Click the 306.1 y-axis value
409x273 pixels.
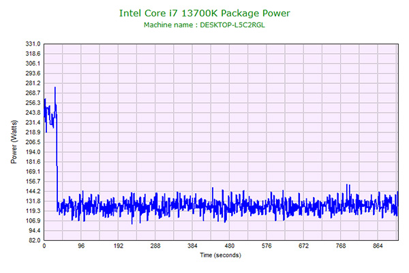tap(33, 63)
